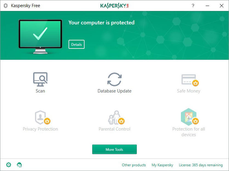Screen dimensions: 229x171
Task: Go to My Kaspersky
Action: point(162,165)
